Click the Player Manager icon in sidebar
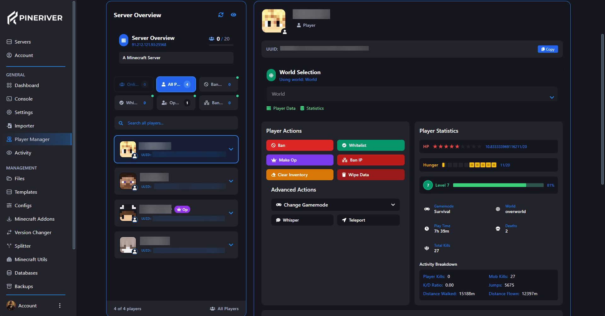Screen dimensions: 605x316 click(x=9, y=139)
